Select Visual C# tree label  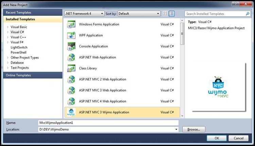tap(17, 32)
